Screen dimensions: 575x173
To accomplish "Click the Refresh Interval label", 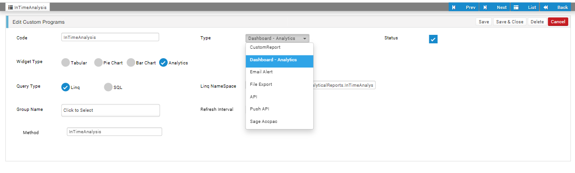I will (217, 110).
